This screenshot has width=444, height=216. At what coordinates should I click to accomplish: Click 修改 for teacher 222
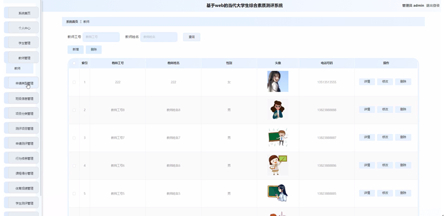385,82
